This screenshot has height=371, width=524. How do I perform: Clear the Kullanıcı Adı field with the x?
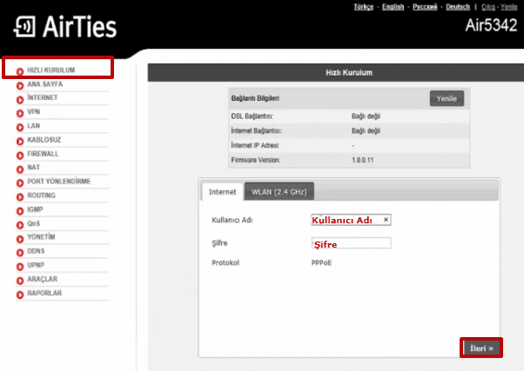point(386,220)
